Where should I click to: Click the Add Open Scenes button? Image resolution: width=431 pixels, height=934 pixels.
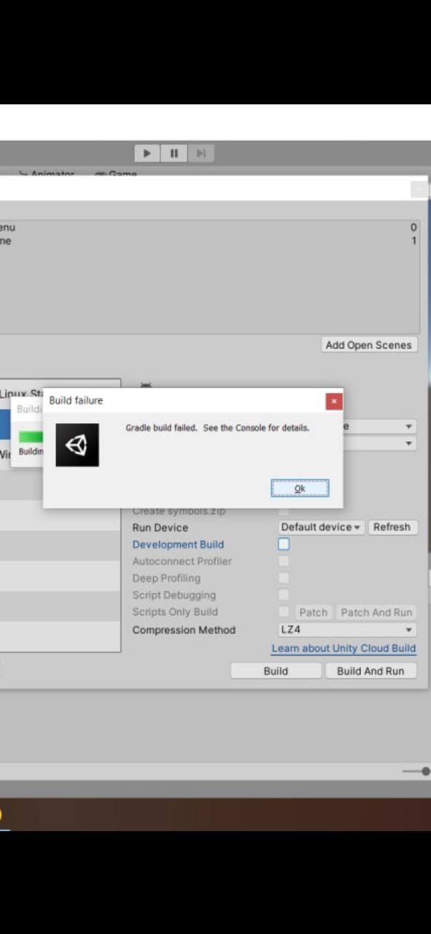coord(369,345)
